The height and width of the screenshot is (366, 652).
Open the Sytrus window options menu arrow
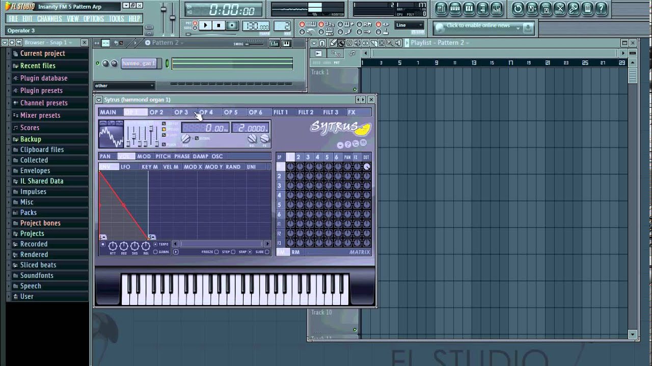coord(99,100)
